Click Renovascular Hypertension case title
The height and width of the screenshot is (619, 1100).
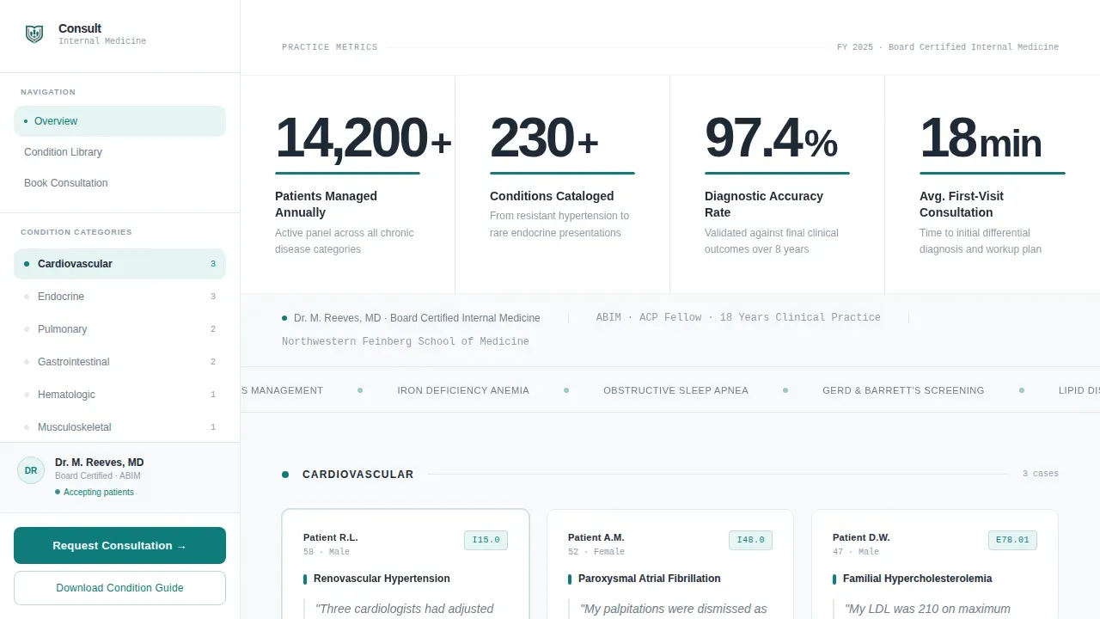click(382, 579)
